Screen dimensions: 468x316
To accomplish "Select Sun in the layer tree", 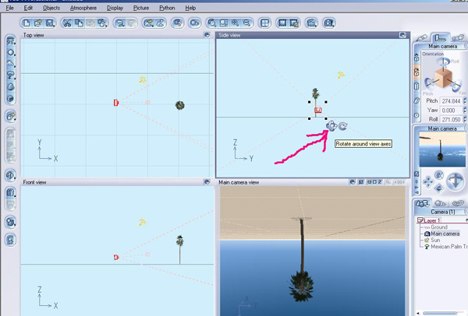I will coord(435,240).
